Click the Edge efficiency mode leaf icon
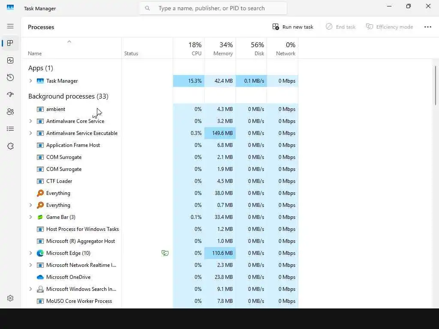 [x=165, y=253]
